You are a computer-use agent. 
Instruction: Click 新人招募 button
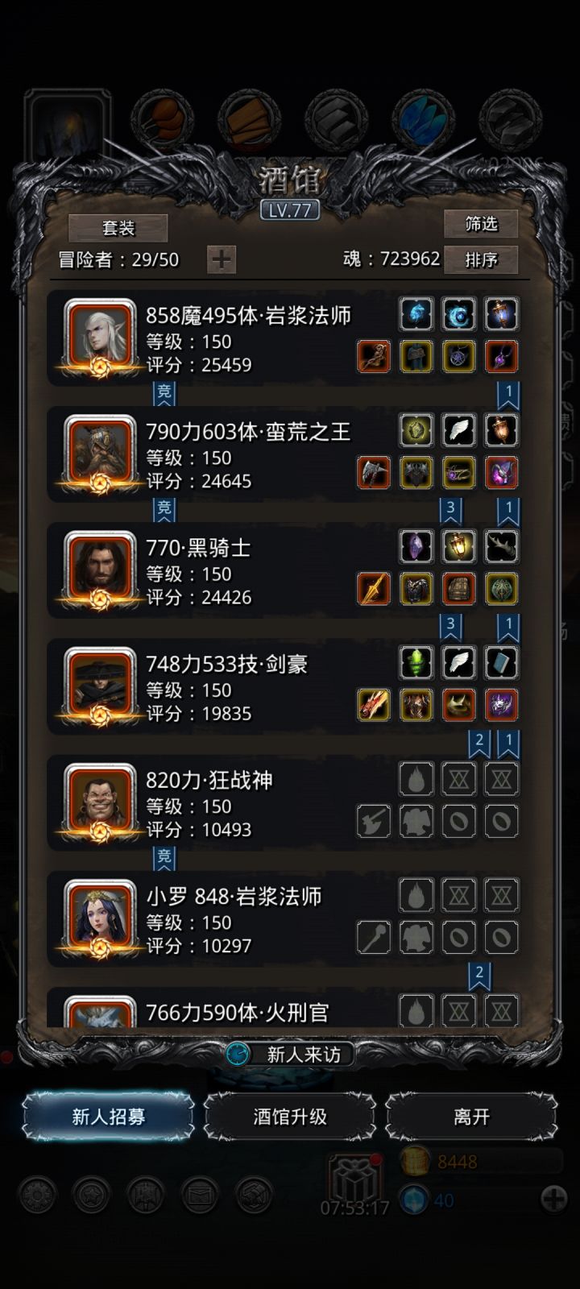tap(108, 1117)
